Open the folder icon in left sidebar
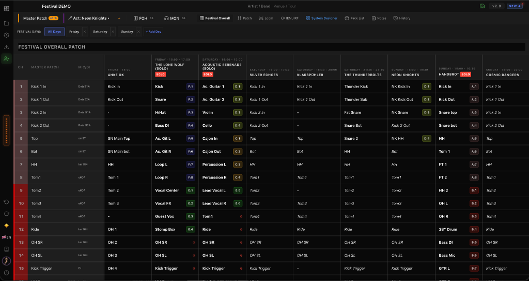This screenshot has width=529, height=281. coord(6,23)
